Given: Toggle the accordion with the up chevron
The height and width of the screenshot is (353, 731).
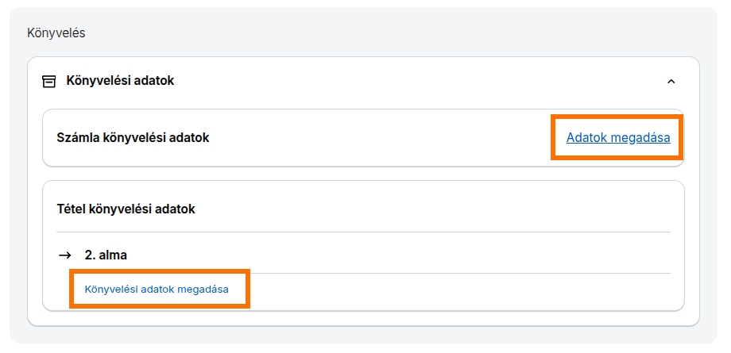Looking at the screenshot, I should [671, 82].
